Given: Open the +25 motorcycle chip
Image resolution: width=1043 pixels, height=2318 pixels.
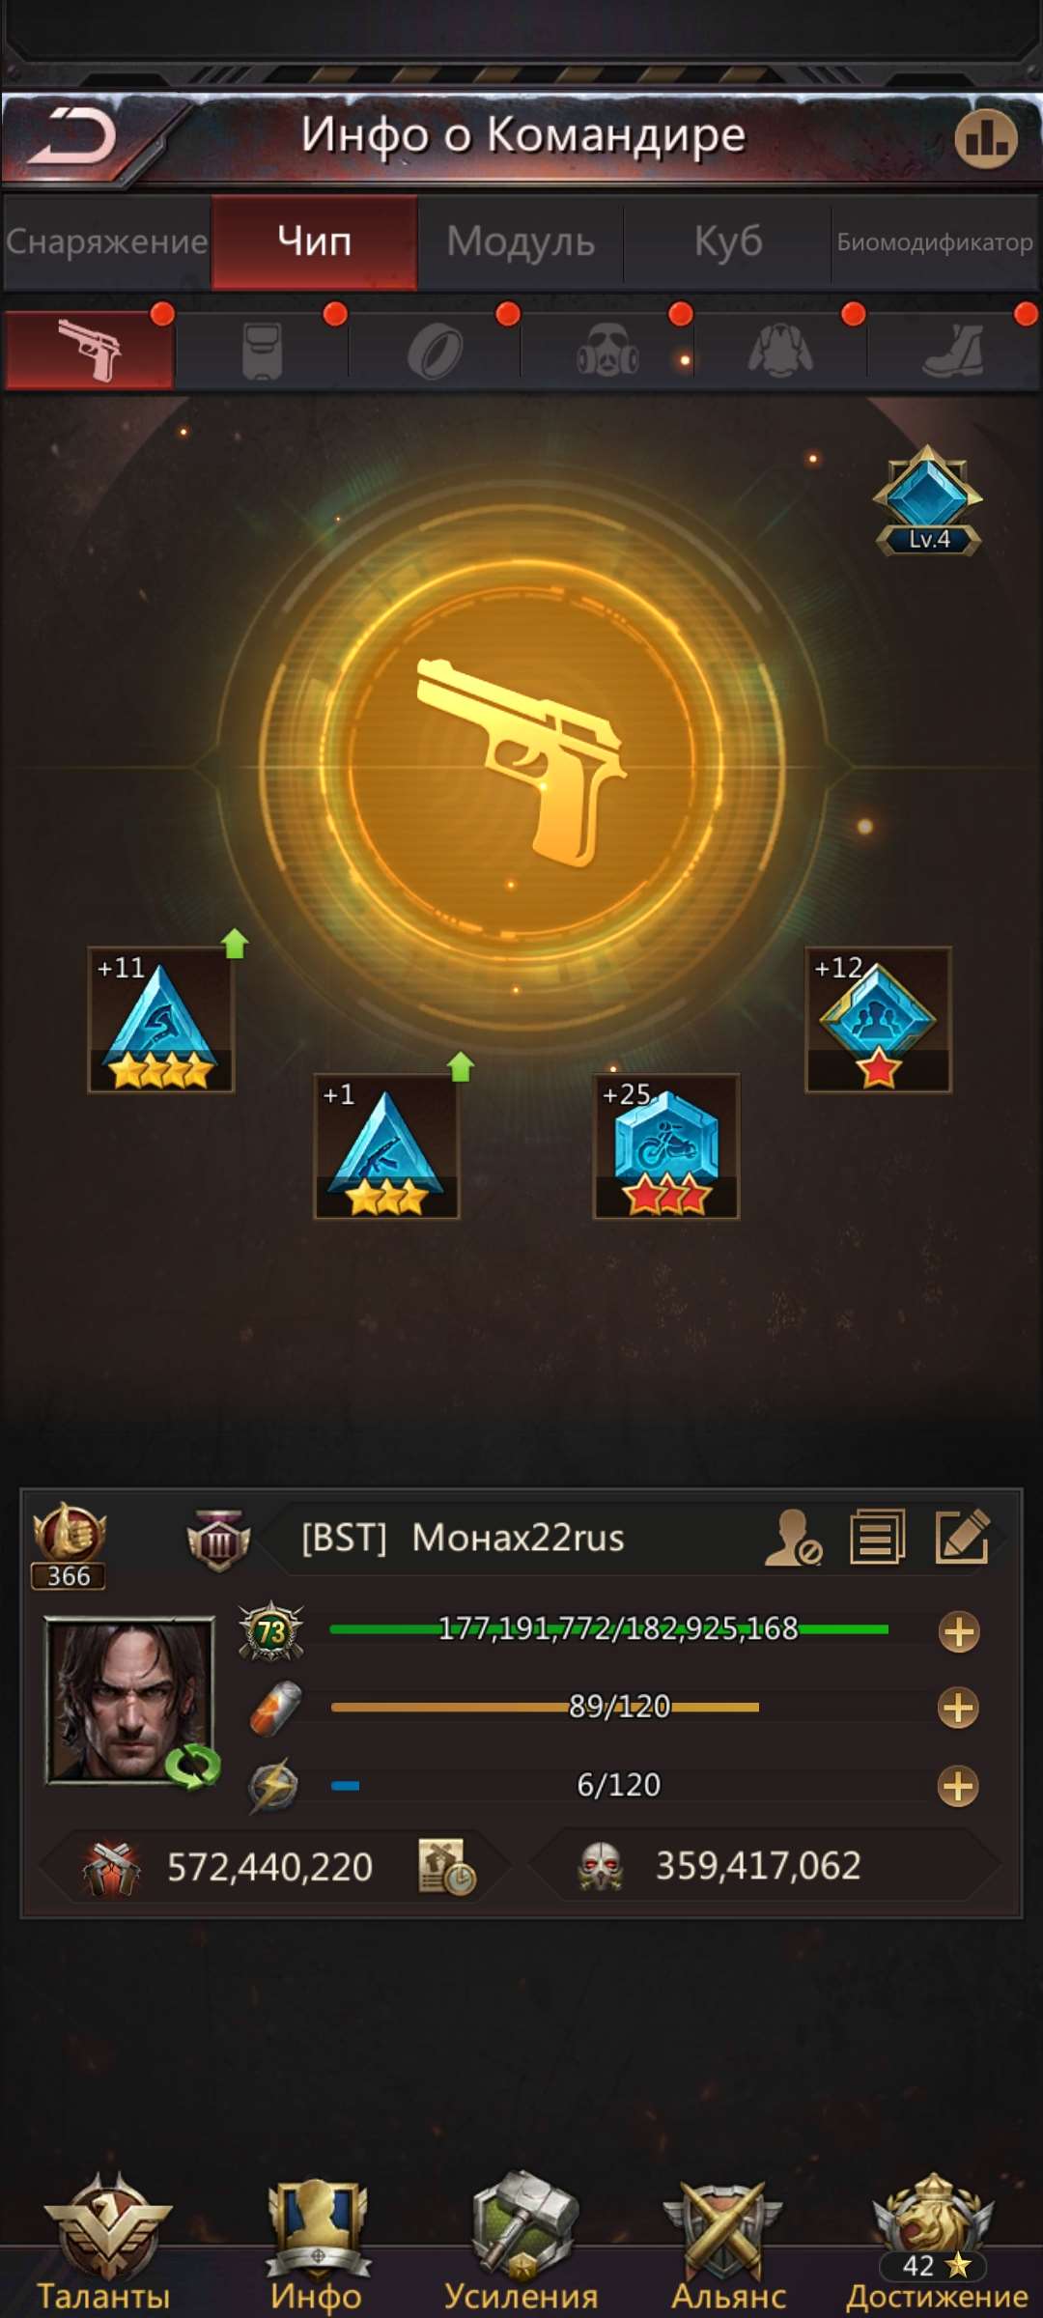Looking at the screenshot, I should click(666, 1146).
